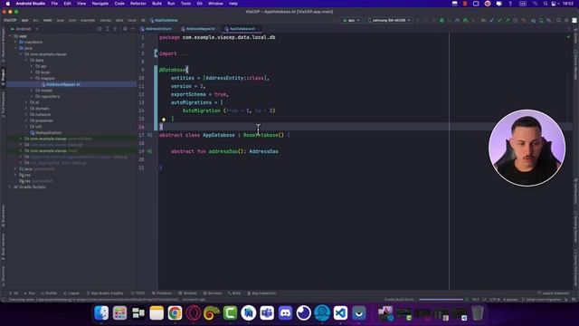Click ViaCEP breadcrumb in navigation bar
This screenshot has width=579, height=326.
(10, 20)
